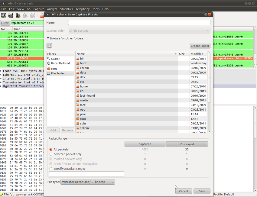Viewport: 257px width, 197px height.
Task: Choose Specify a packet range radio button
Action: (x=51, y=169)
